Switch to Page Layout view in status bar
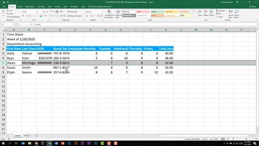 (228, 139)
